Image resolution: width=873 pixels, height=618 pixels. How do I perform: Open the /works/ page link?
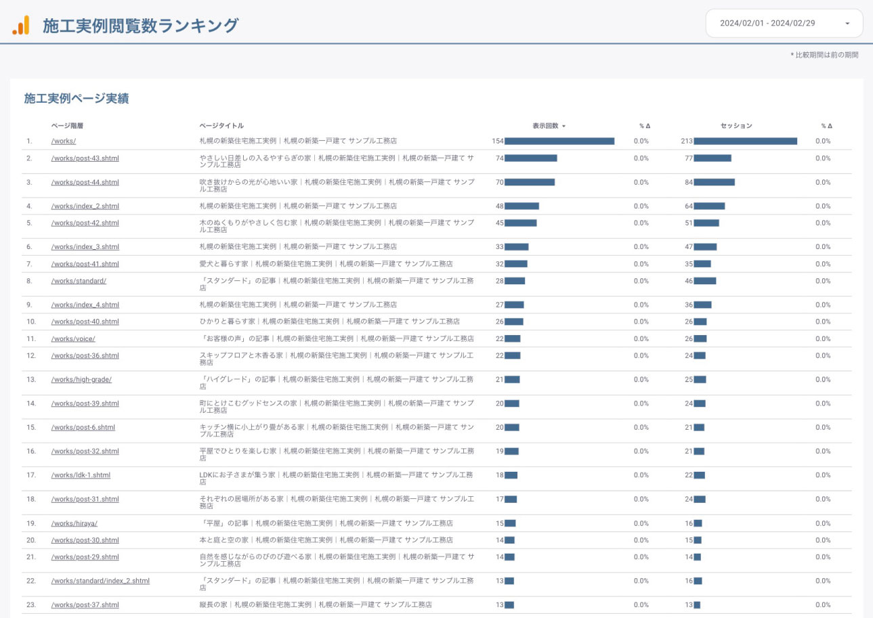click(63, 141)
